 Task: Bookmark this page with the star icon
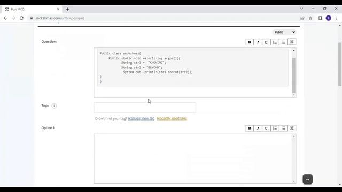tap(310, 18)
